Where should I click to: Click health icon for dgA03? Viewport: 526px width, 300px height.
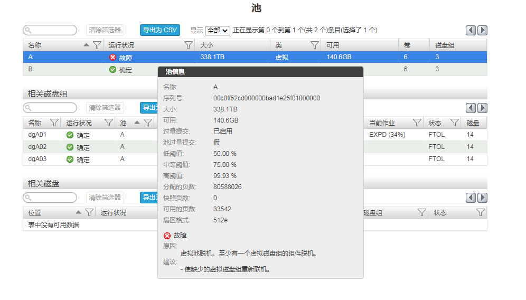(70, 159)
